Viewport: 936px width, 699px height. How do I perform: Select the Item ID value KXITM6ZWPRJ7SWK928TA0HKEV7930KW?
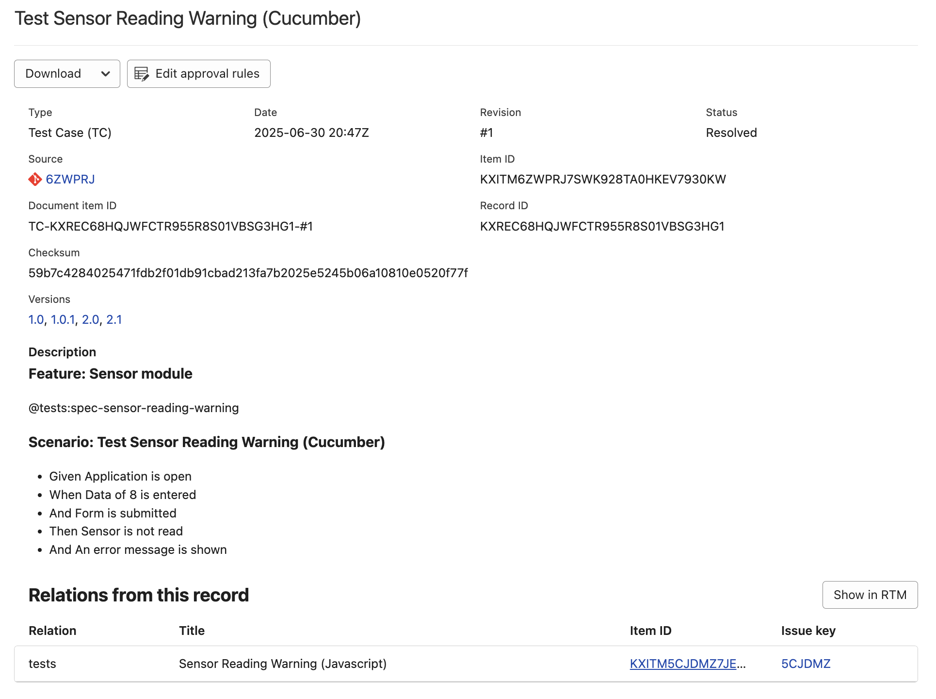[x=603, y=180]
